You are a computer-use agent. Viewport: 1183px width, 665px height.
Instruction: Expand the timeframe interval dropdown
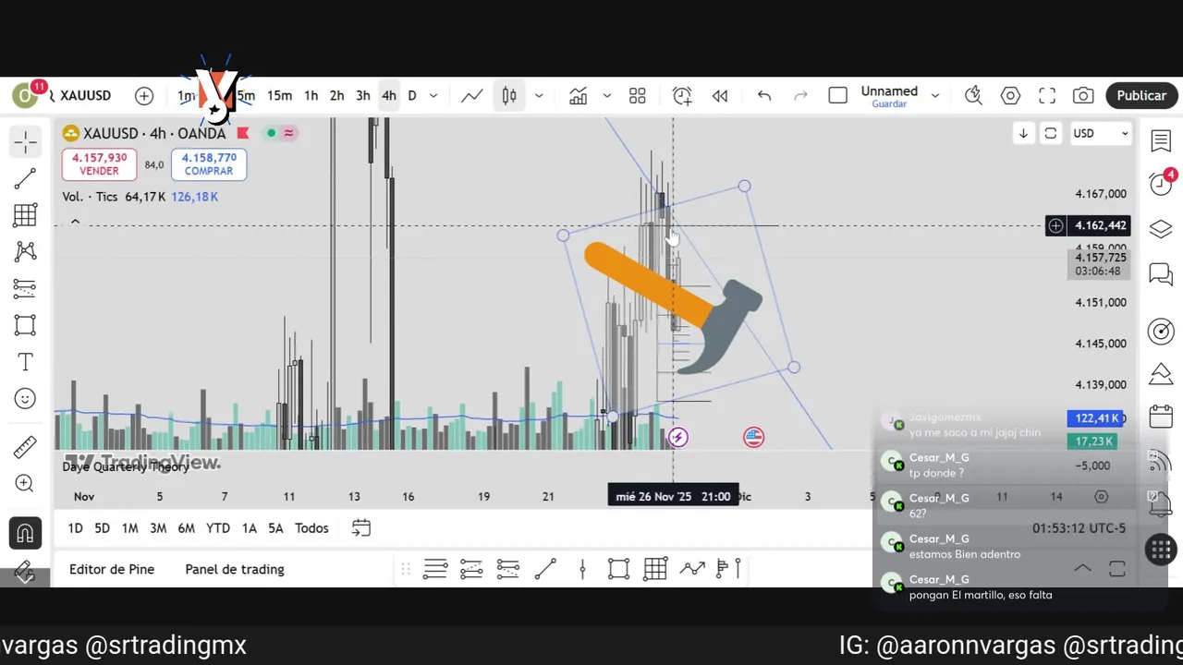[433, 95]
